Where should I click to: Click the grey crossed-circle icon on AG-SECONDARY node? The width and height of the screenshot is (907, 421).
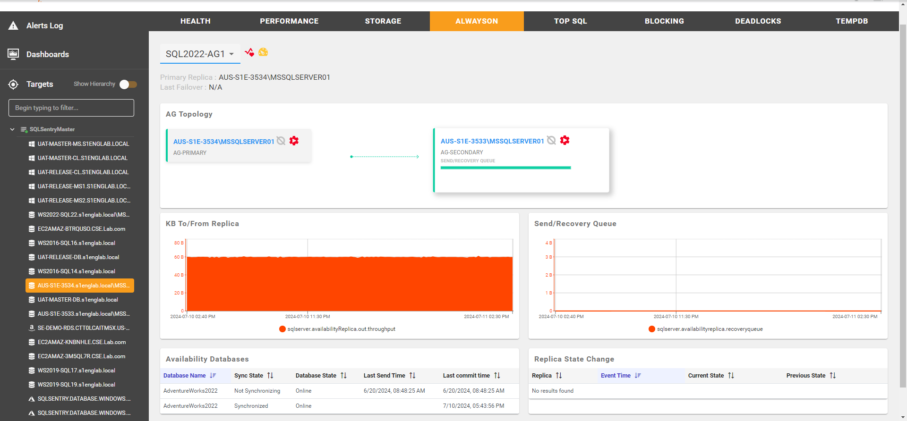[551, 140]
